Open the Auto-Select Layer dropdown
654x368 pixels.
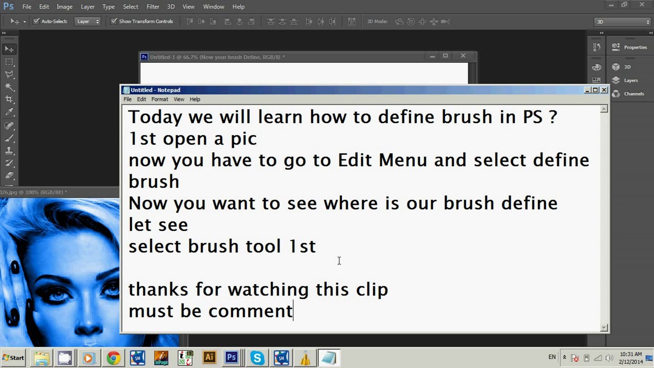87,21
